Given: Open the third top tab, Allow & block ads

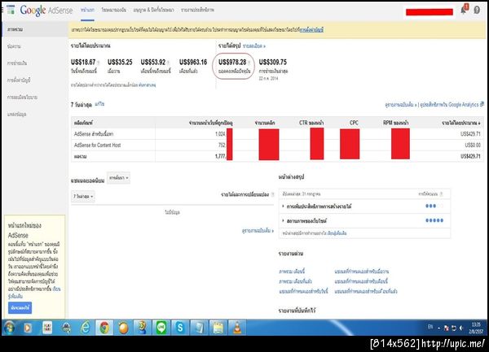Looking at the screenshot, I should [153, 11].
